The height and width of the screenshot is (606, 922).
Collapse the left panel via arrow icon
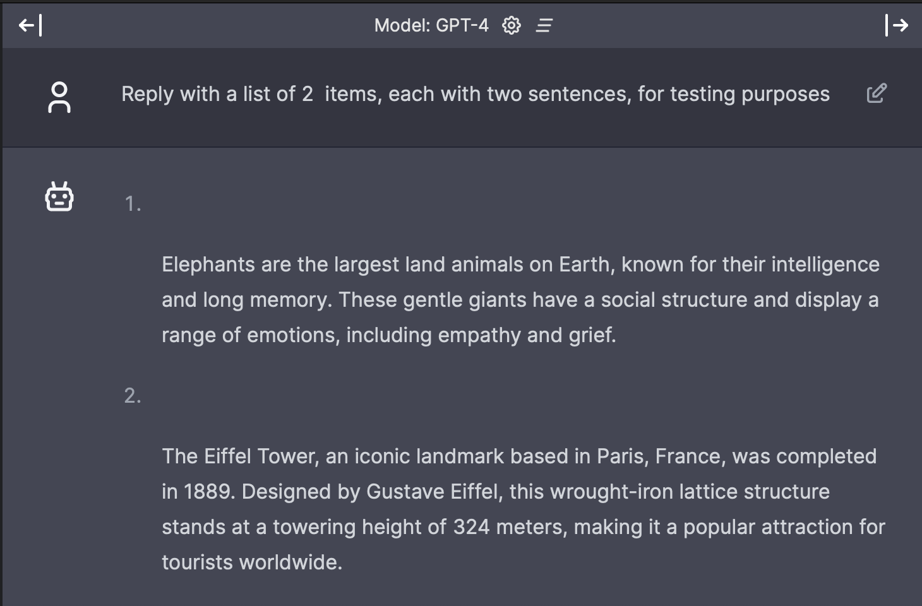[28, 26]
